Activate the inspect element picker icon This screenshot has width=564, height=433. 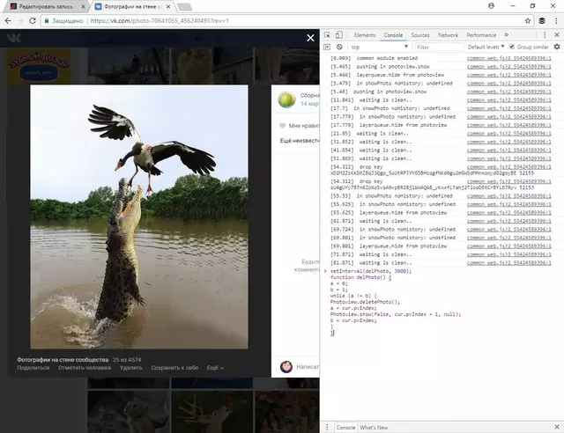click(327, 35)
